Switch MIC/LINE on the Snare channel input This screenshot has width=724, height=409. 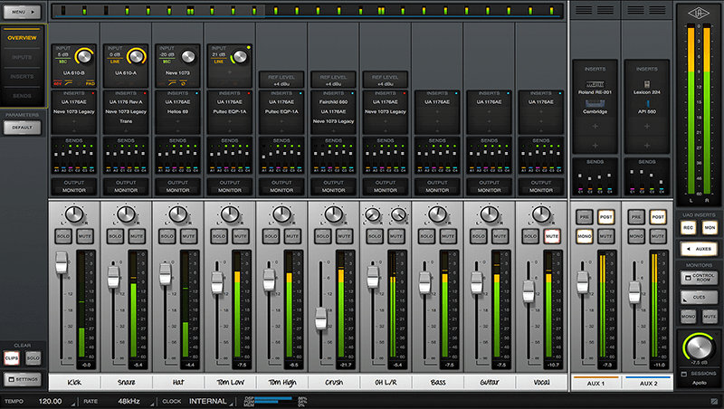click(x=115, y=62)
